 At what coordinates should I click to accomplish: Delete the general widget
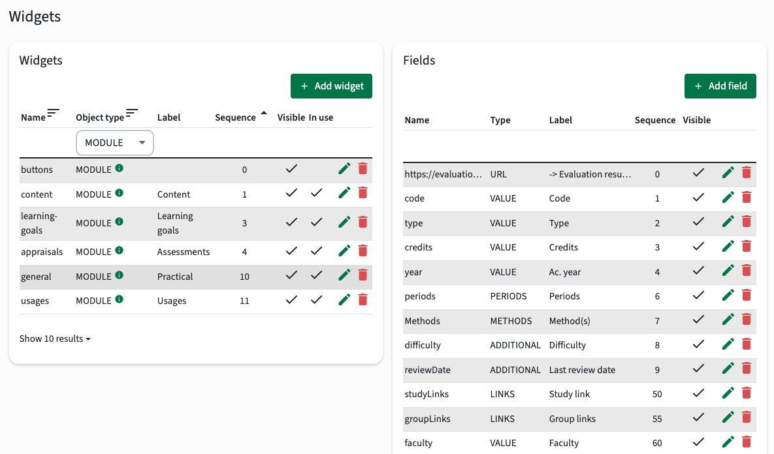tap(363, 275)
